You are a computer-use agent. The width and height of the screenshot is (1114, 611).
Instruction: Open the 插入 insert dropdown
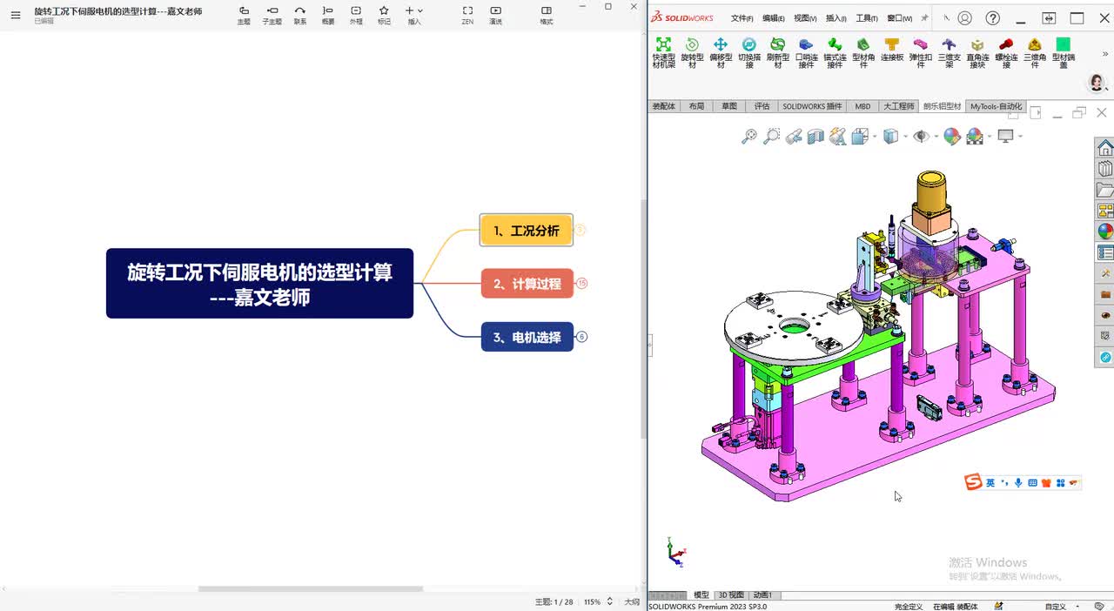(414, 15)
